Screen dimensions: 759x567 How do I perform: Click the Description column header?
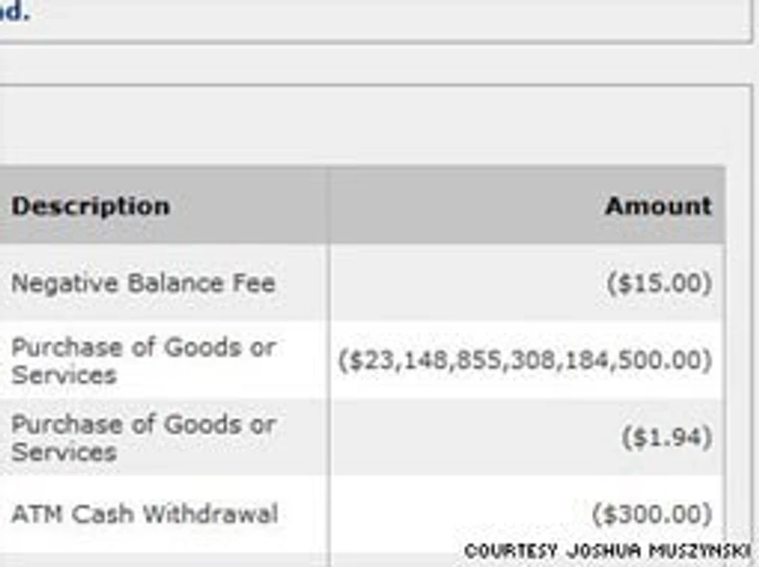point(90,206)
